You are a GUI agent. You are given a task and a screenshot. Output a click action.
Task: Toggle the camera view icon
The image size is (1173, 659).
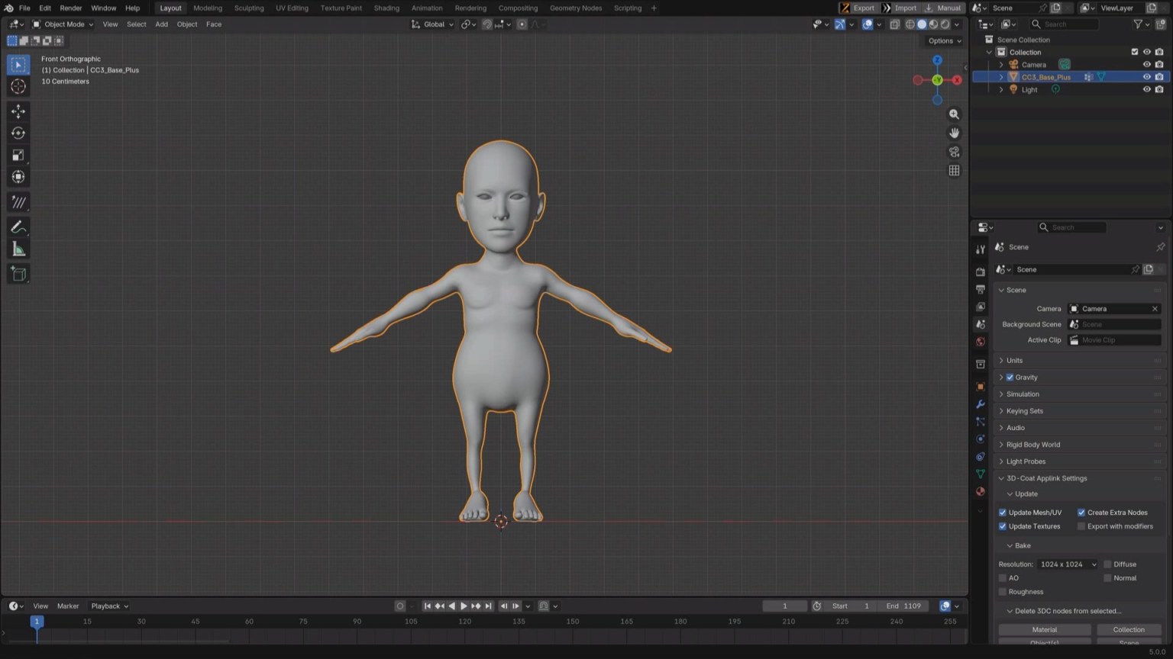pyautogui.click(x=954, y=152)
